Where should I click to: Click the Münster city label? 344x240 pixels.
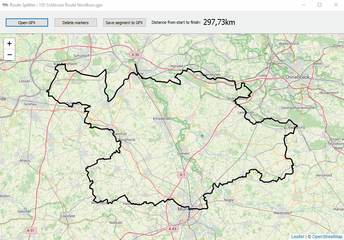pos(186,209)
